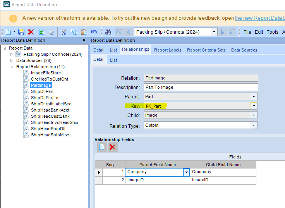Click the binoculars Search icon
Image resolution: width=285 pixels, height=208 pixels.
coord(108,32)
